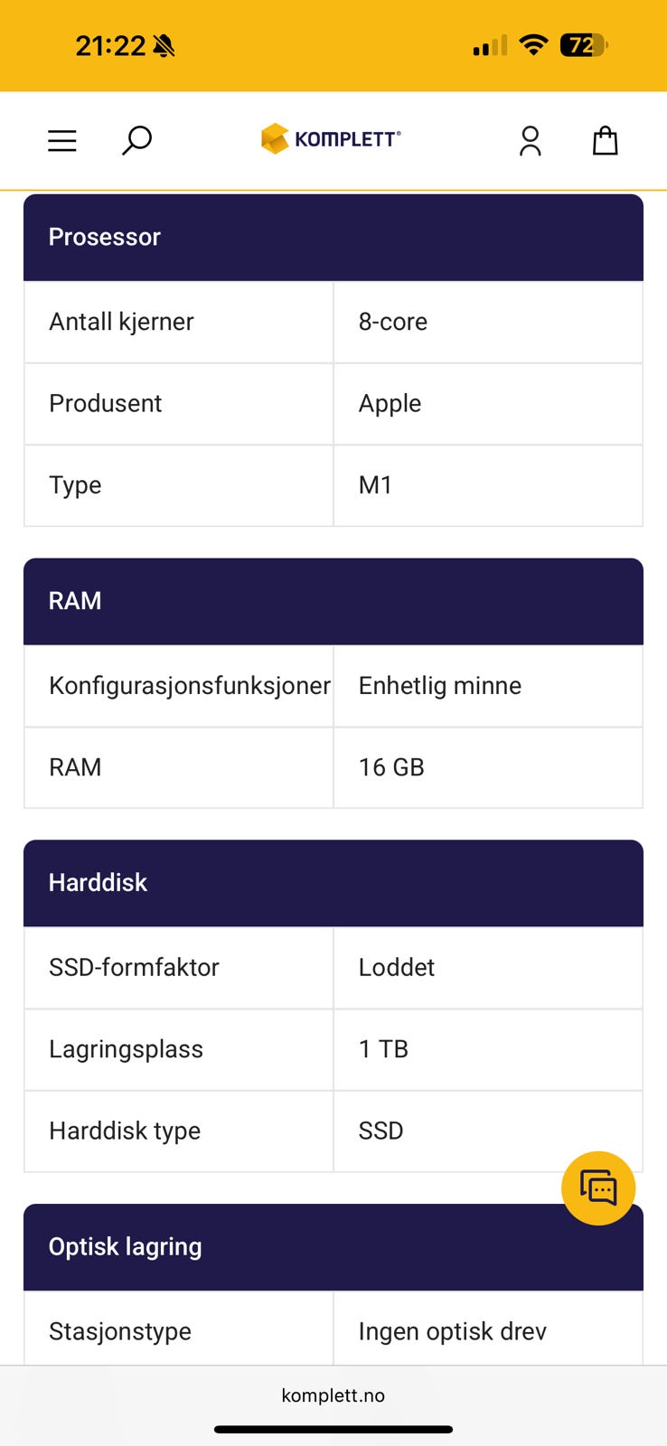
Task: Tap the search magnifier icon
Action: tap(136, 141)
